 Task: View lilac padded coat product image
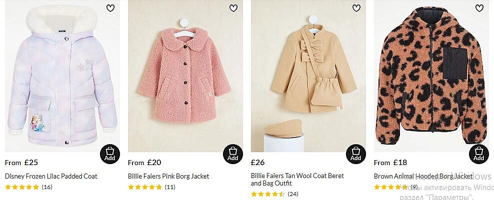click(x=62, y=80)
